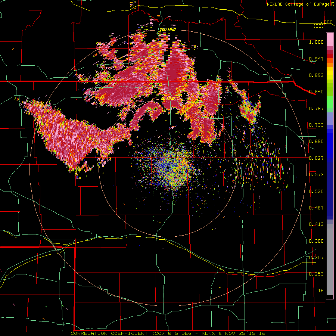Click the 0.307 scale value

[316, 258]
